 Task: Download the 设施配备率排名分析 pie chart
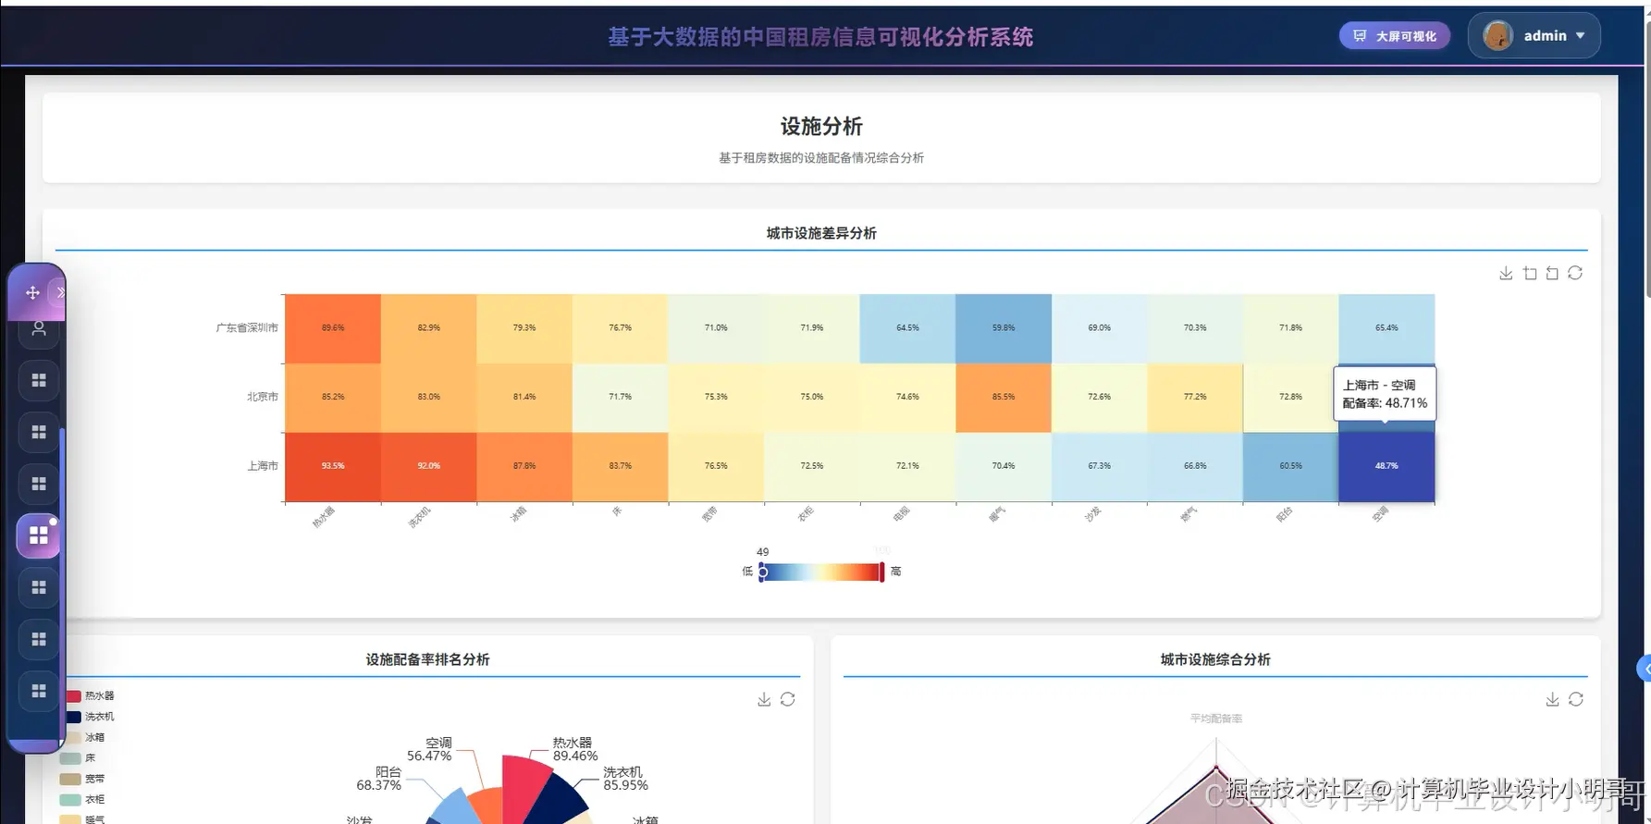click(x=764, y=699)
